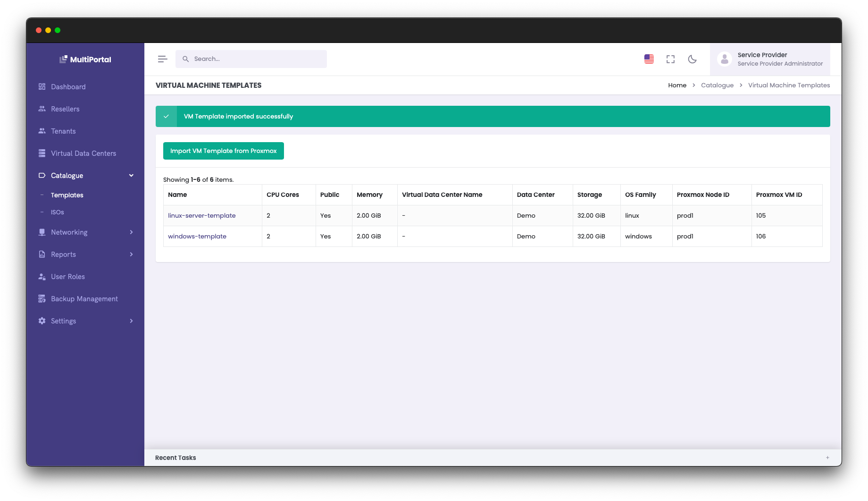
Task: Expand the Settings submenu arrow
Action: coord(131,321)
